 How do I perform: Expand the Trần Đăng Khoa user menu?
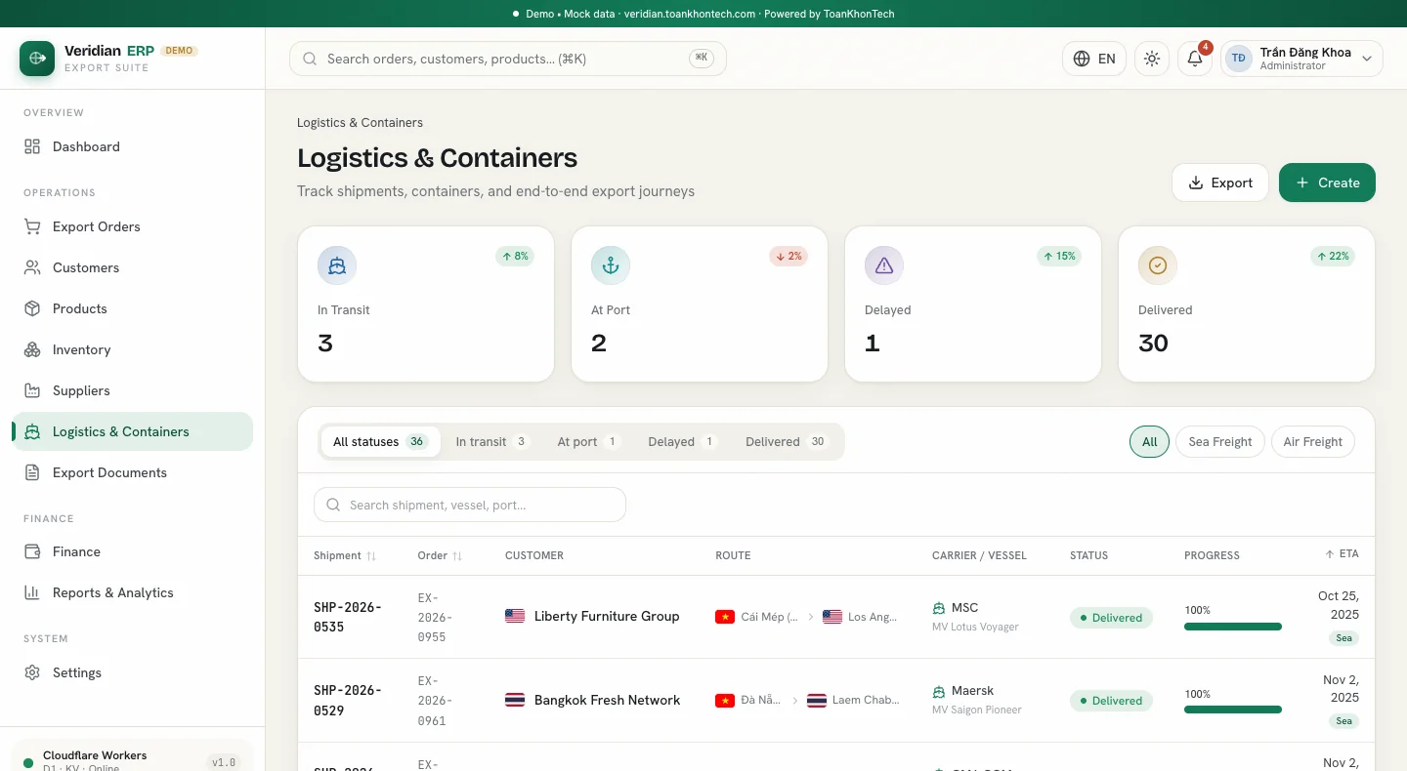coord(1301,59)
